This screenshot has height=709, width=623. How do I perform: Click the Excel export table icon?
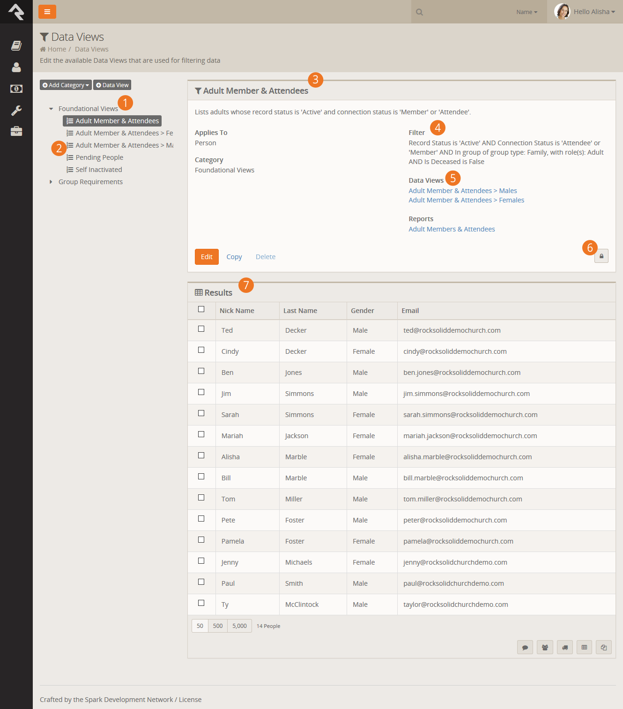[584, 647]
